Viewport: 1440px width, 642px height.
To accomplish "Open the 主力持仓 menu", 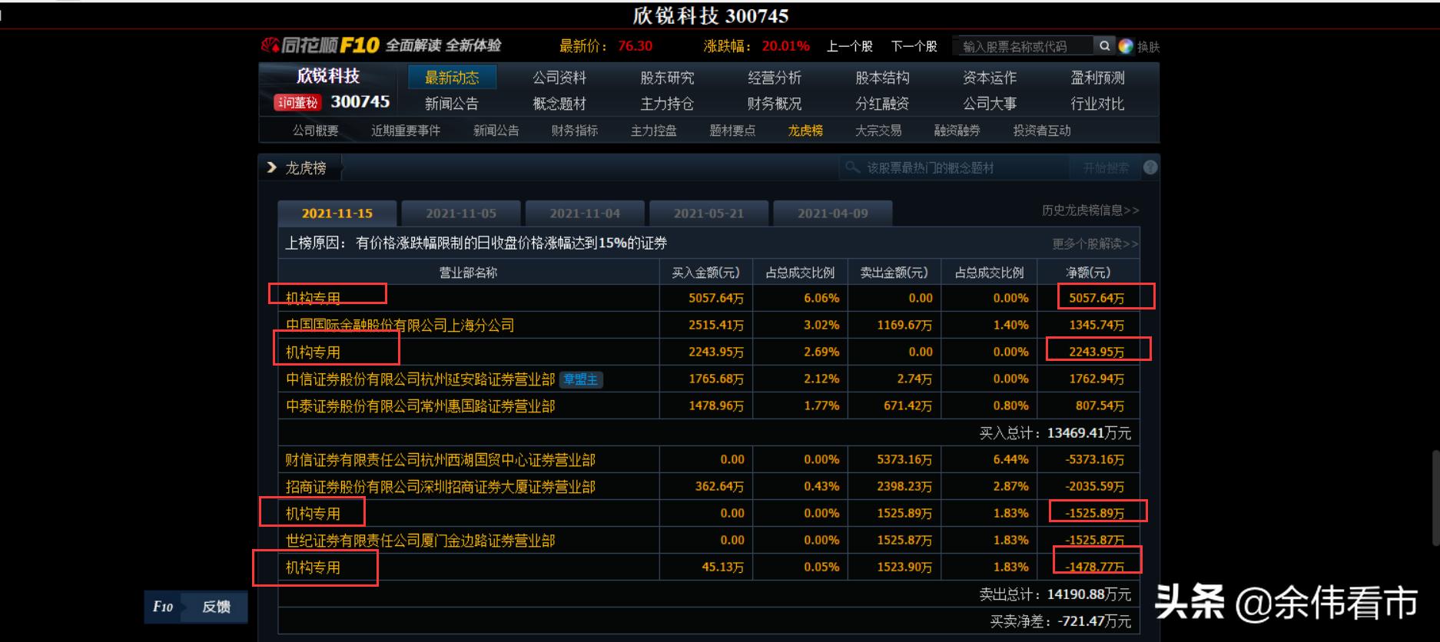I will tap(667, 104).
